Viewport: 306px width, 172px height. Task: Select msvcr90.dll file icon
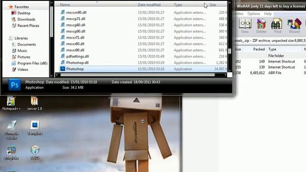pyautogui.click(x=63, y=50)
